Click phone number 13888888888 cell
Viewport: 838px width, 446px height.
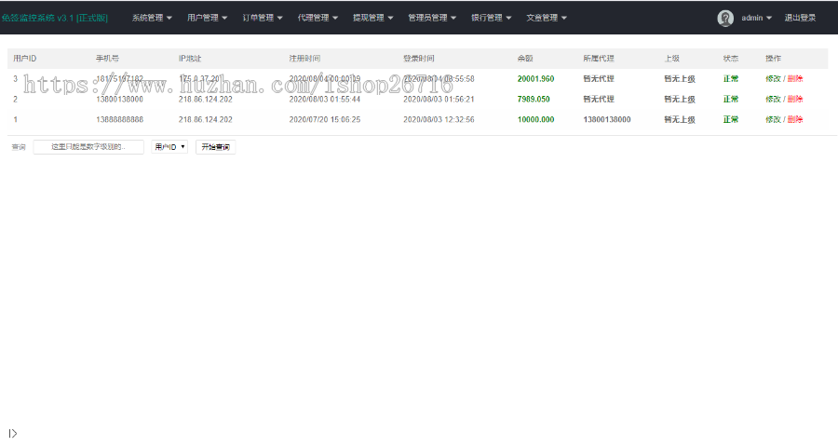click(120, 119)
